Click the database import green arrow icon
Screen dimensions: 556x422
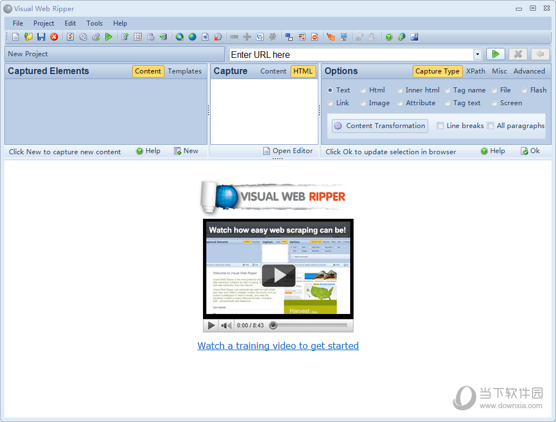163,37
